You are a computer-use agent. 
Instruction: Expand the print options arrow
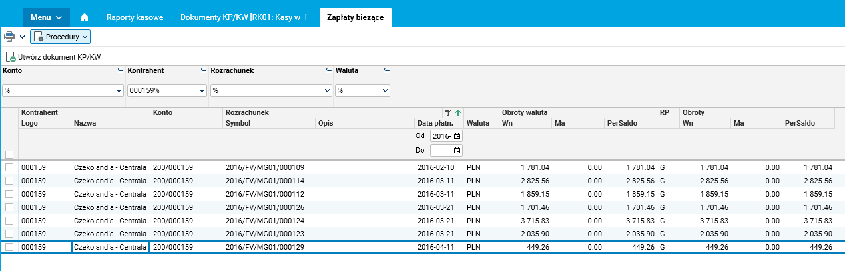(x=22, y=37)
